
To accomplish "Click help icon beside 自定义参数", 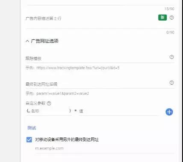I will (x=49, y=103).
